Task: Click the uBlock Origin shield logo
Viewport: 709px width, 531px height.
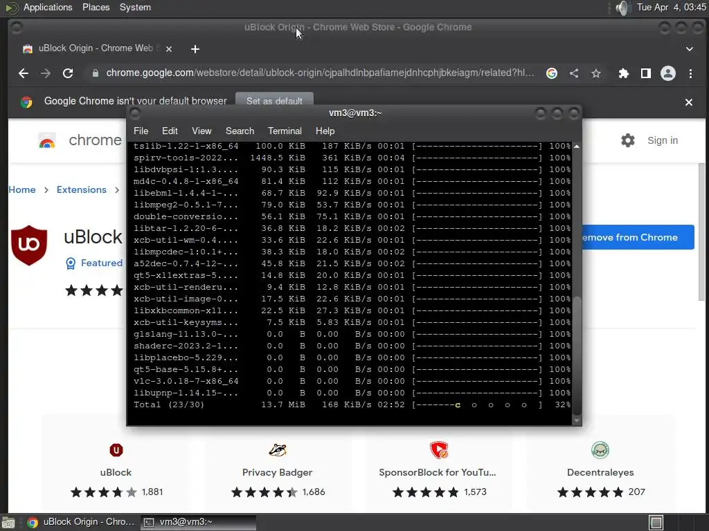Action: (29, 245)
